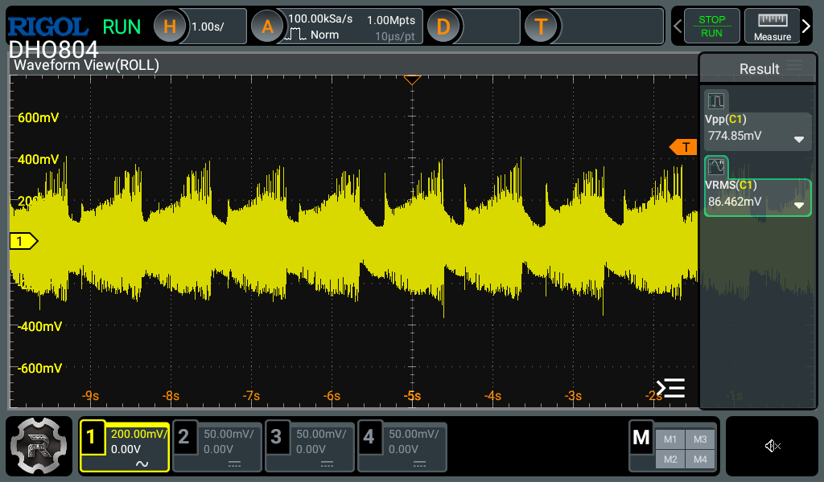Click the Vpp measurement waveform icon
Screen dimensions: 824x482
pos(716,101)
